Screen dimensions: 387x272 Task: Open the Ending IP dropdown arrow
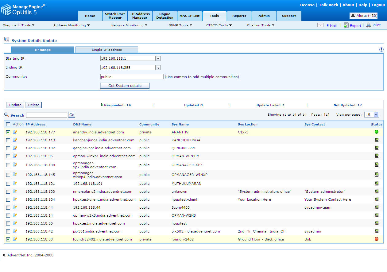158,68
